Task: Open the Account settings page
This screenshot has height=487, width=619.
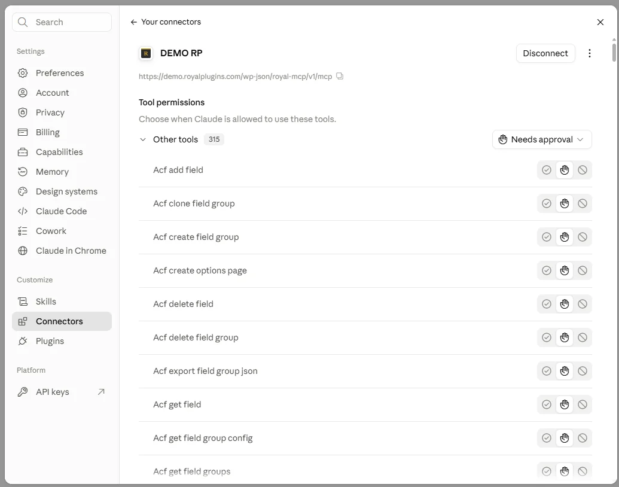Action: click(x=62, y=93)
